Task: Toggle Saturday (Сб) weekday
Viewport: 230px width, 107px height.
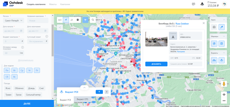Action: click(7, 77)
